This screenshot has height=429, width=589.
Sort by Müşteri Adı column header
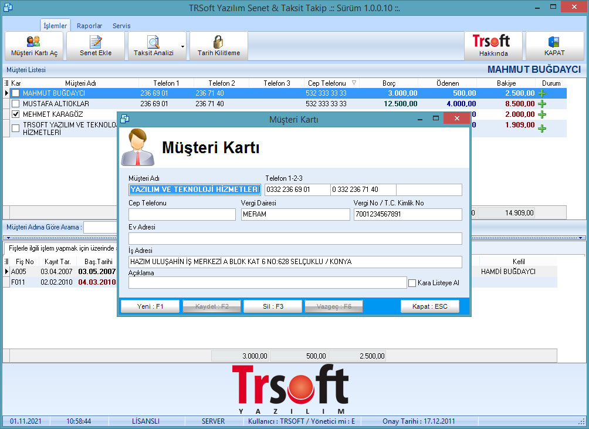[80, 83]
